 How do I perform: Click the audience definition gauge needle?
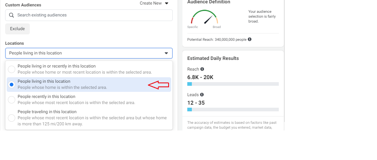pyautogui.click(x=208, y=20)
